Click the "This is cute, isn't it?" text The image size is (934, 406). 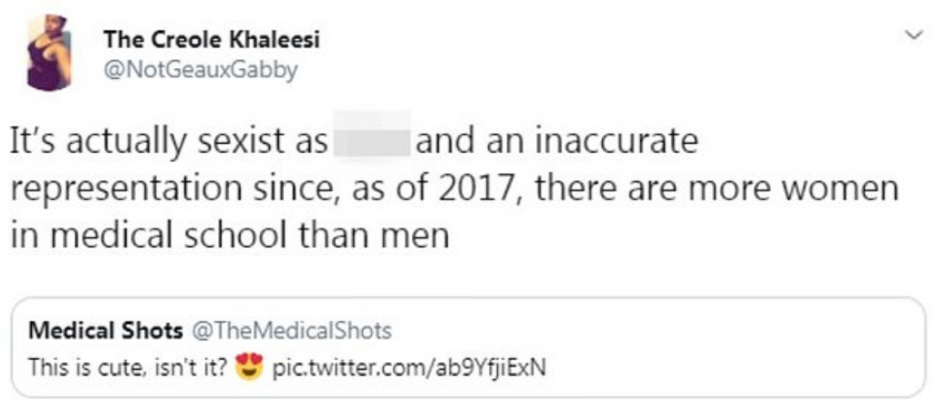pos(127,368)
